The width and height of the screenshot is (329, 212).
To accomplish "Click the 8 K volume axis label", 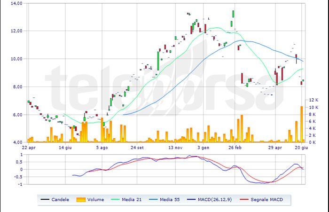I will tap(313, 114).
